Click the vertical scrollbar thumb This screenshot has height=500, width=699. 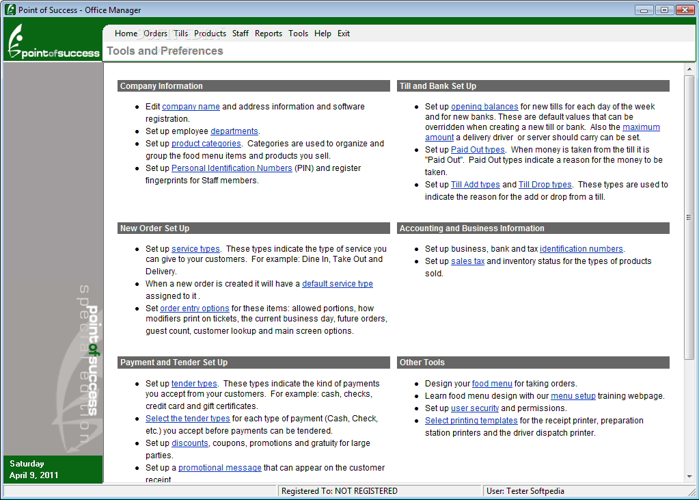[689, 218]
